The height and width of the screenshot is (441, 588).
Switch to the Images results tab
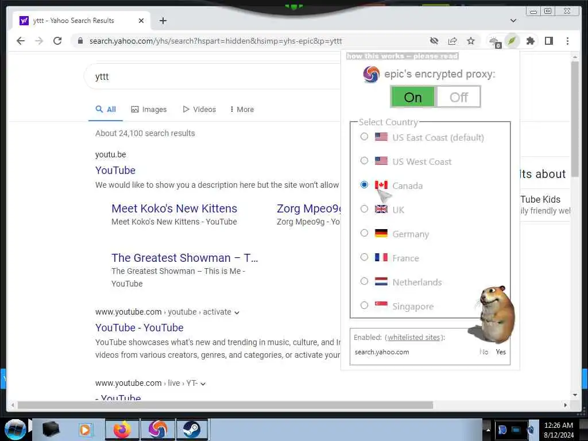(x=149, y=109)
